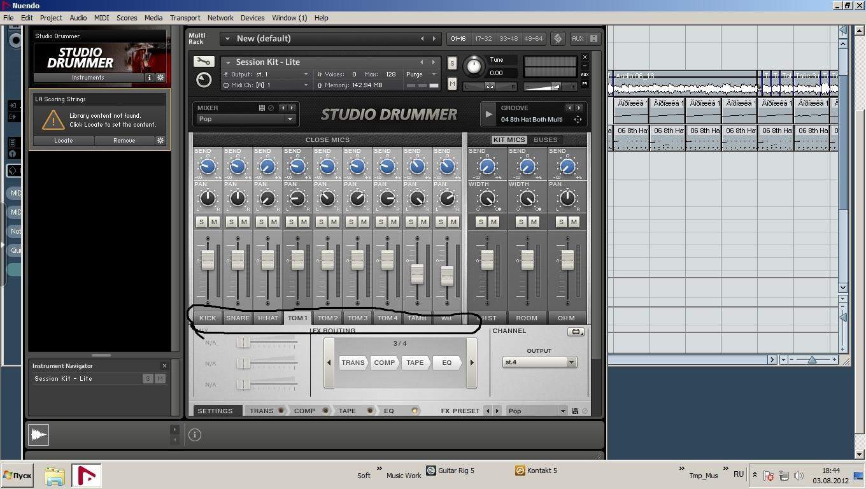Click the mixer preset save icon
The height and width of the screenshot is (489, 866).
click(262, 108)
